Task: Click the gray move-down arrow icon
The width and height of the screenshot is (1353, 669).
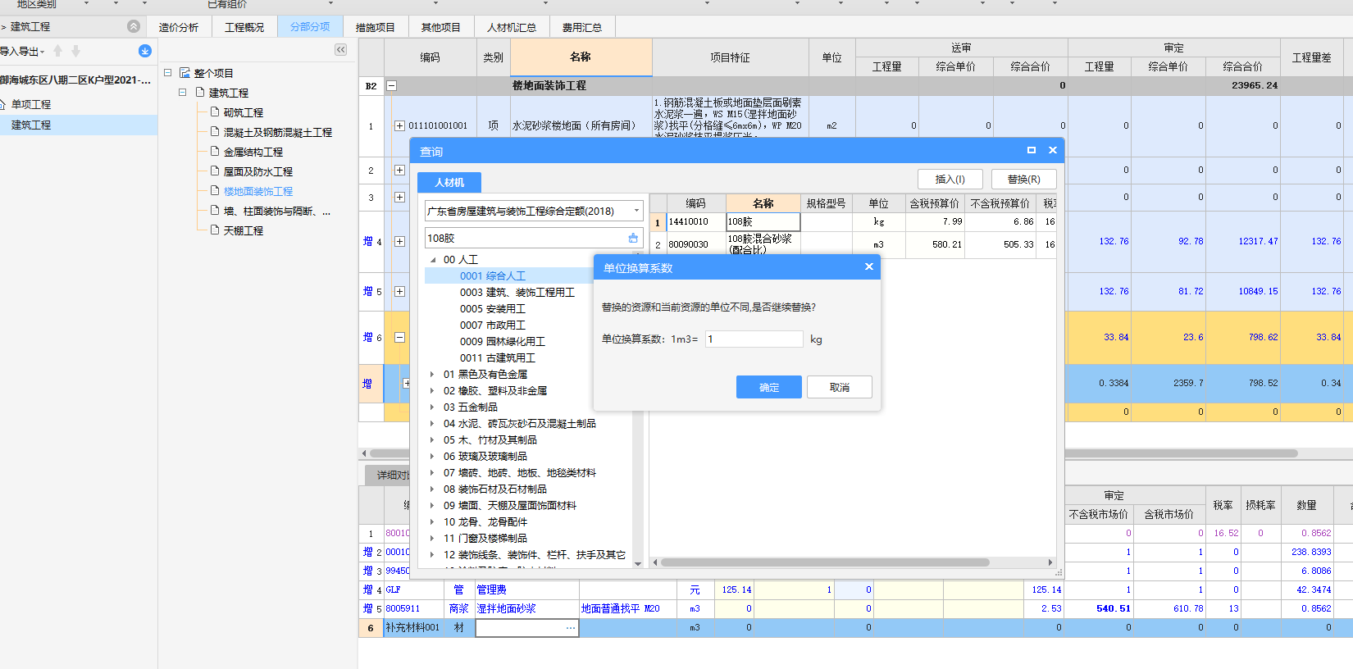Action: [x=75, y=51]
